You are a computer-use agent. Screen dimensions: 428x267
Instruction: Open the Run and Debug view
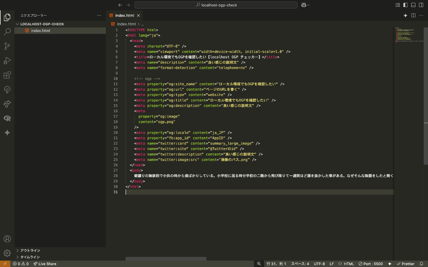pyautogui.click(x=7, y=60)
